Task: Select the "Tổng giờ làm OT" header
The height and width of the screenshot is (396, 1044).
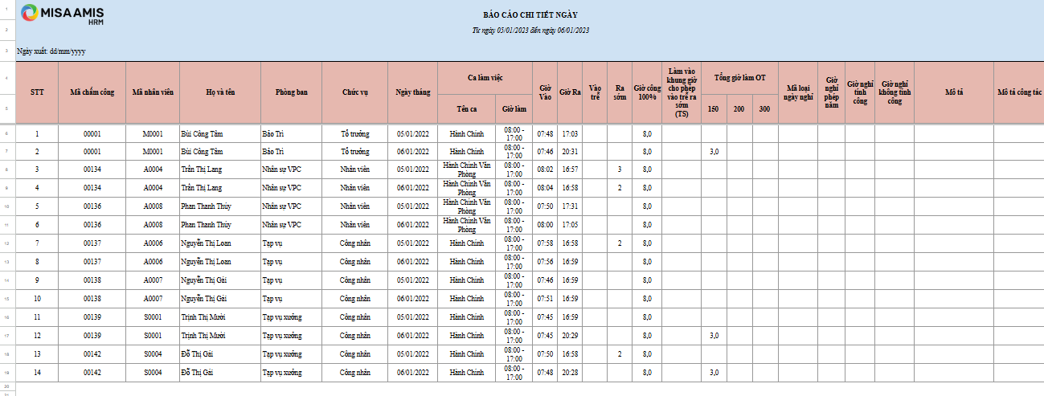Action: 739,78
